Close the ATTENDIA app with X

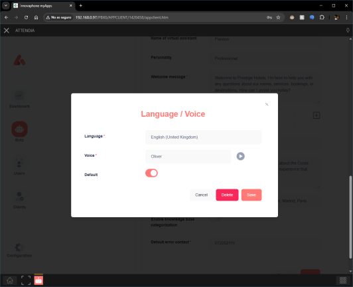coord(7,31)
